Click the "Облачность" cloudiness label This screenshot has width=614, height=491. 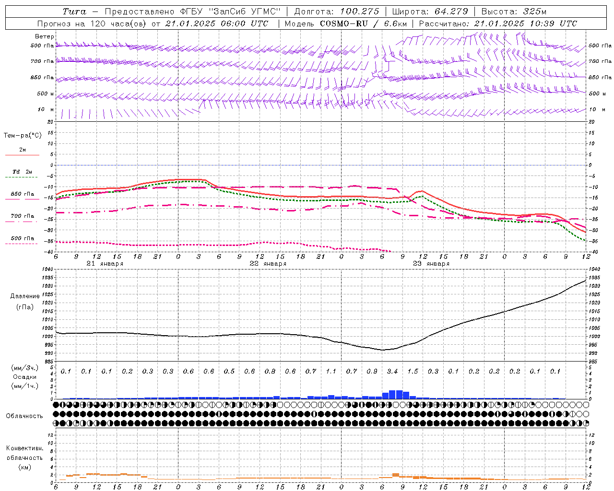pyautogui.click(x=24, y=416)
